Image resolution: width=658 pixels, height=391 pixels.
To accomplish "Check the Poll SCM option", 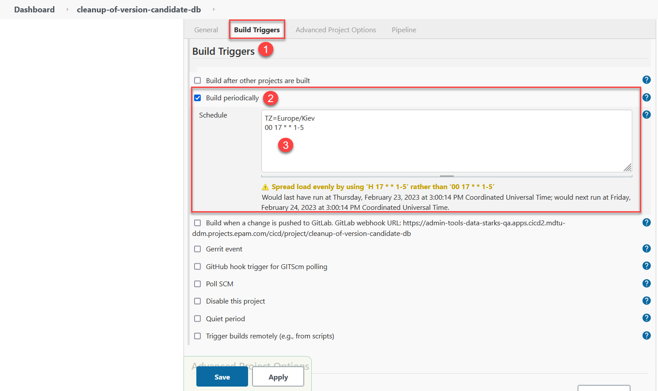I will point(198,284).
